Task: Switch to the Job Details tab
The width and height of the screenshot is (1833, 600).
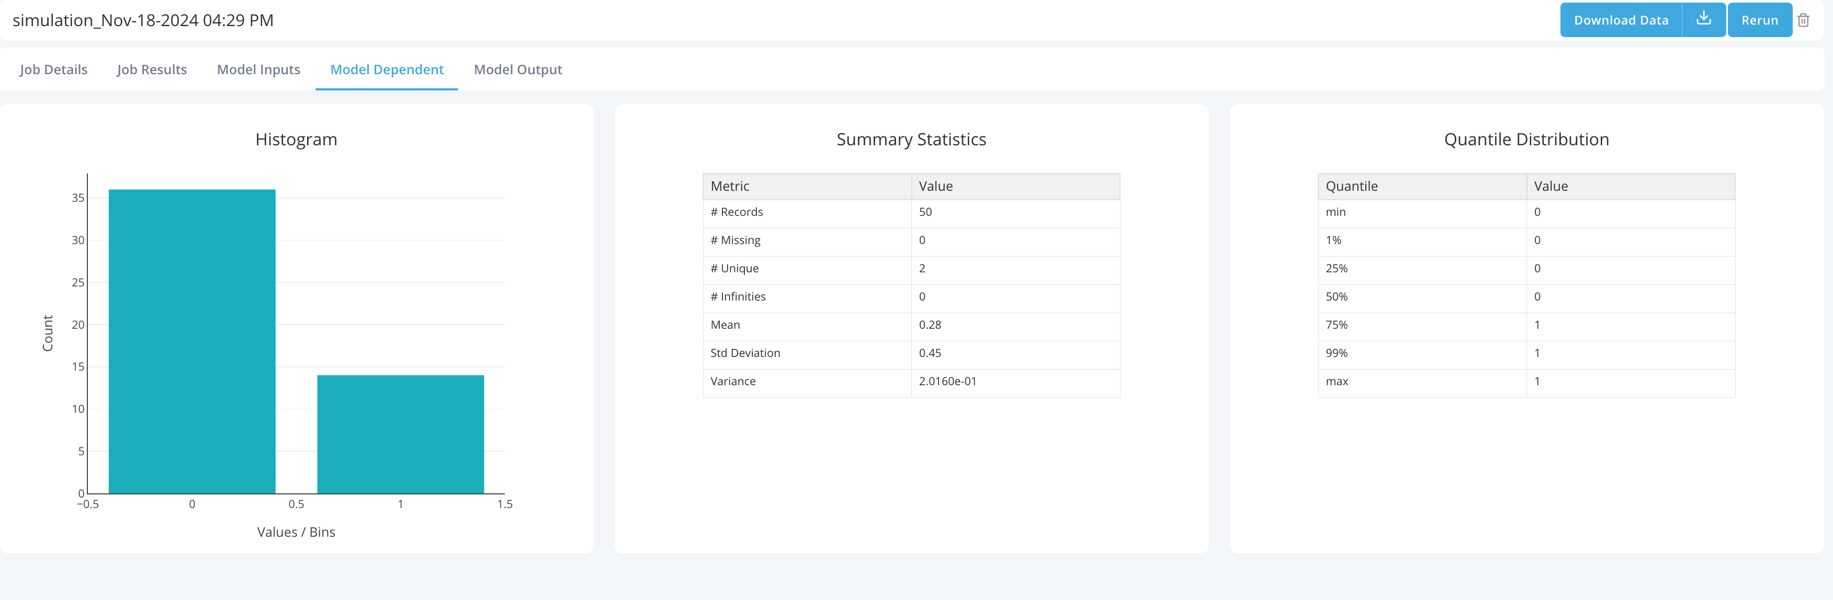Action: tap(53, 70)
